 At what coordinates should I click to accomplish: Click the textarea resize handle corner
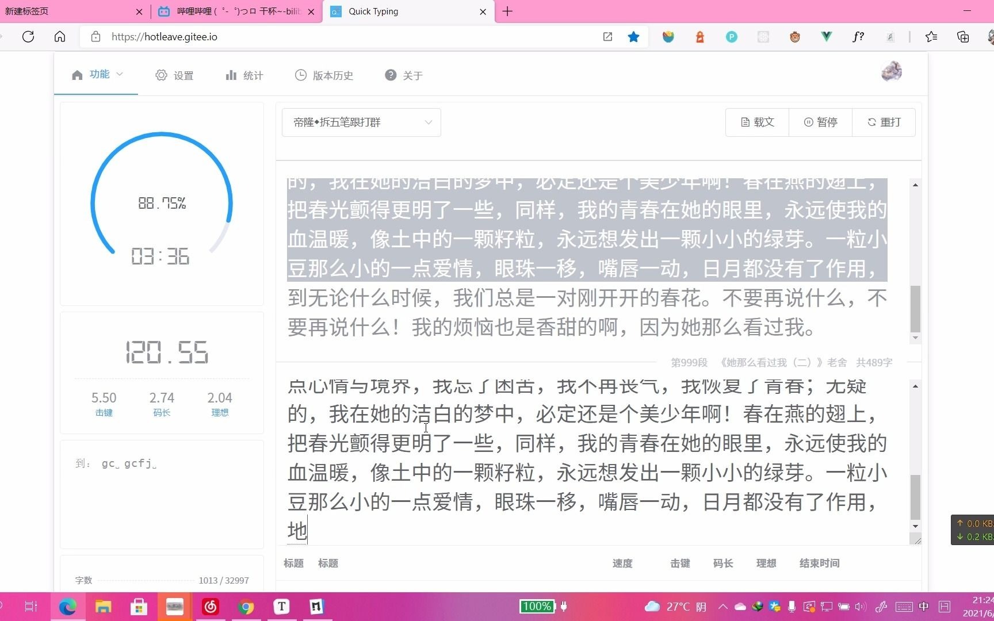916,539
